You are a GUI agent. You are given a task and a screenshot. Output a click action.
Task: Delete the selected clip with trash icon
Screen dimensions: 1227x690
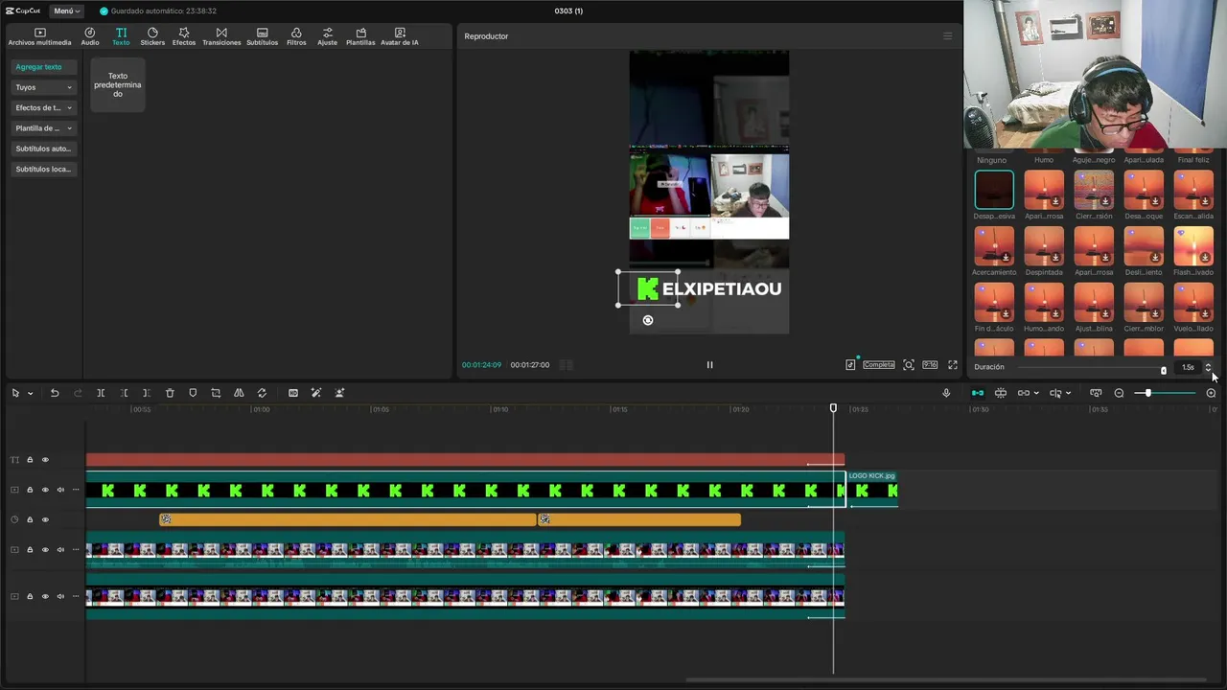coord(170,393)
